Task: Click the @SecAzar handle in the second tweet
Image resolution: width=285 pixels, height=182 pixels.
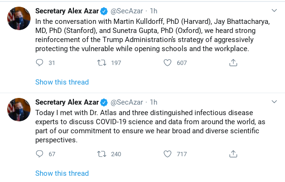Action: point(127,102)
